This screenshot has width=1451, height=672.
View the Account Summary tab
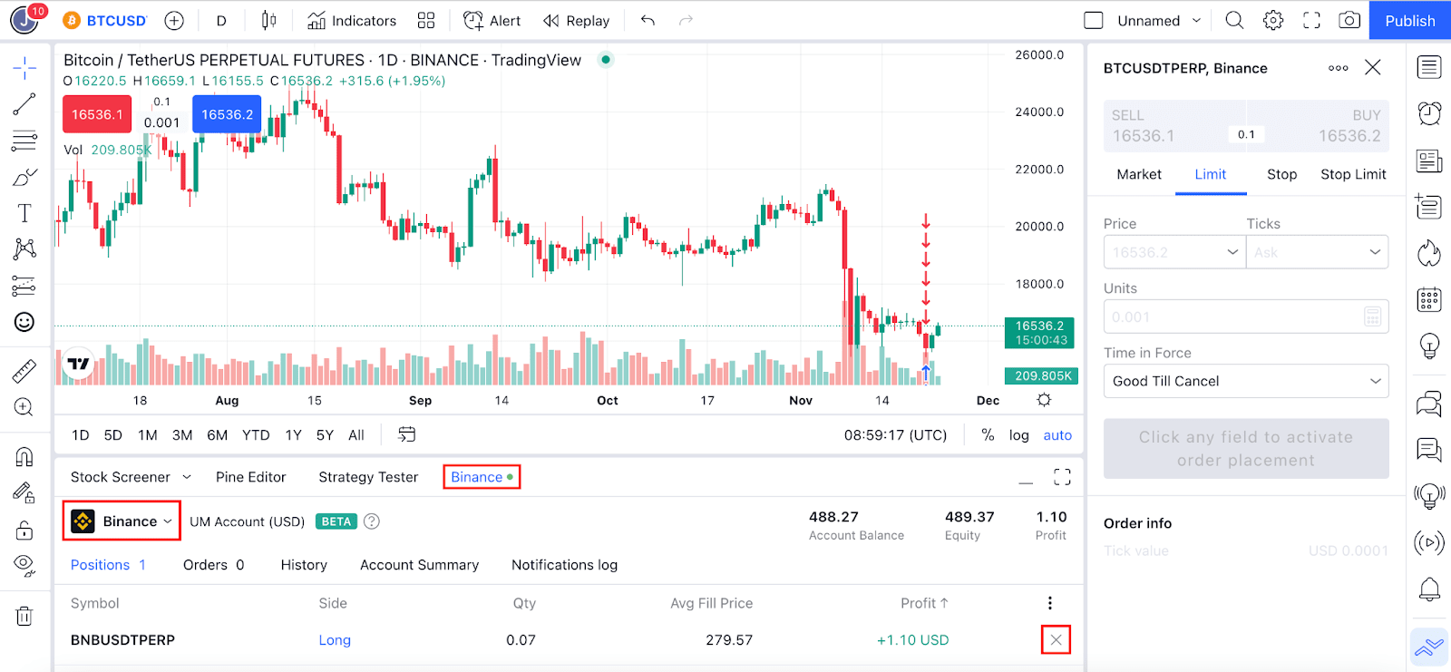pyautogui.click(x=419, y=565)
